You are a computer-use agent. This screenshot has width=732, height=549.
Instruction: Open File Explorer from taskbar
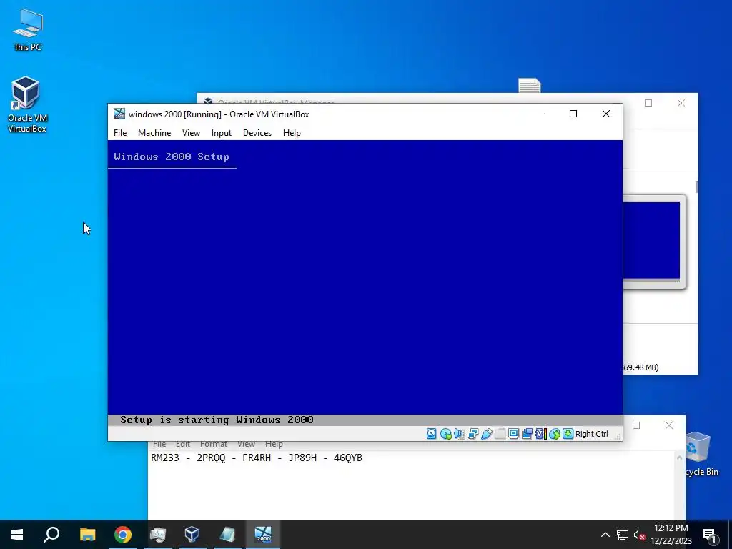87,535
